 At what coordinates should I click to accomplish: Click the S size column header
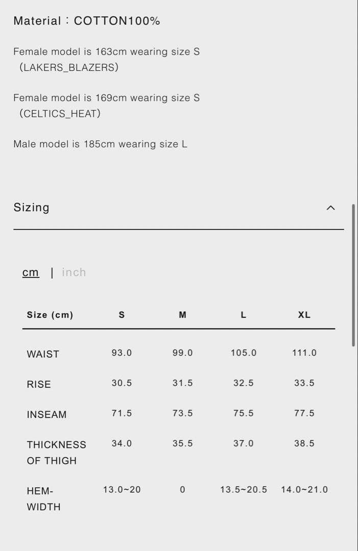click(122, 315)
